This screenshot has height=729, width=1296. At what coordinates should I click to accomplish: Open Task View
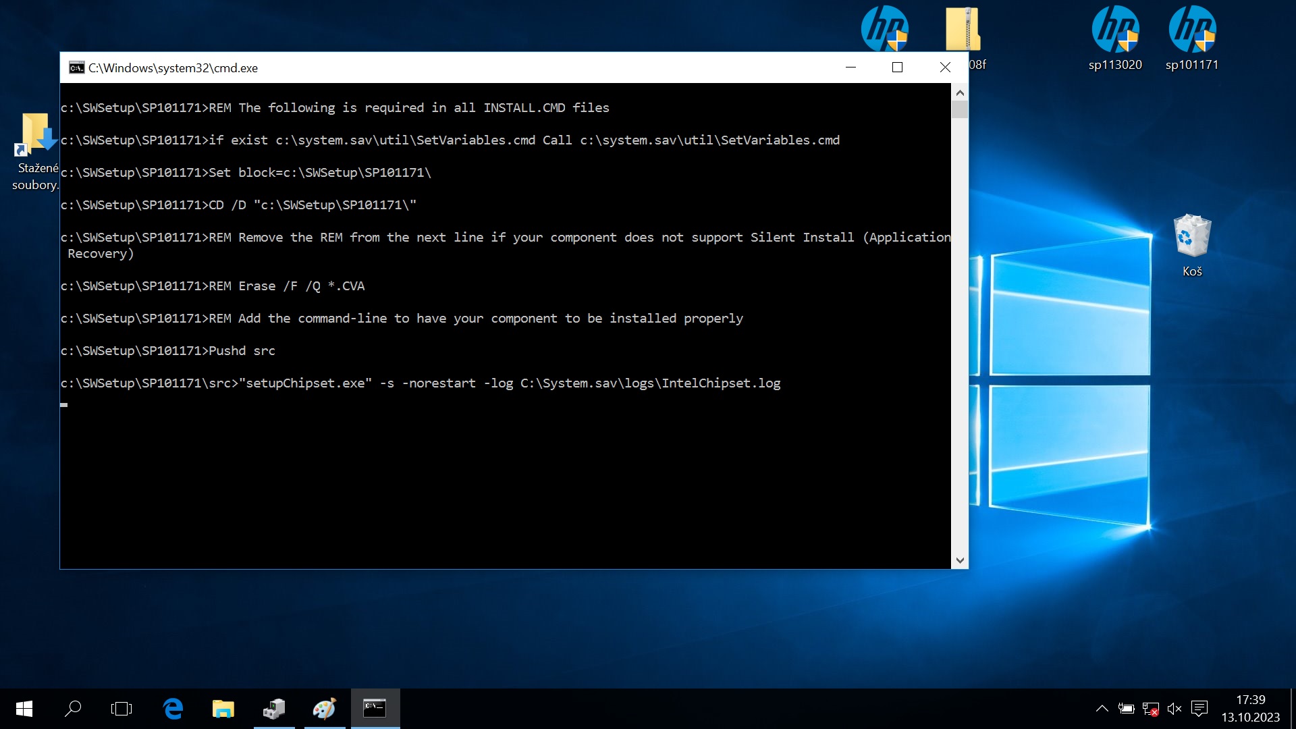[x=122, y=709]
